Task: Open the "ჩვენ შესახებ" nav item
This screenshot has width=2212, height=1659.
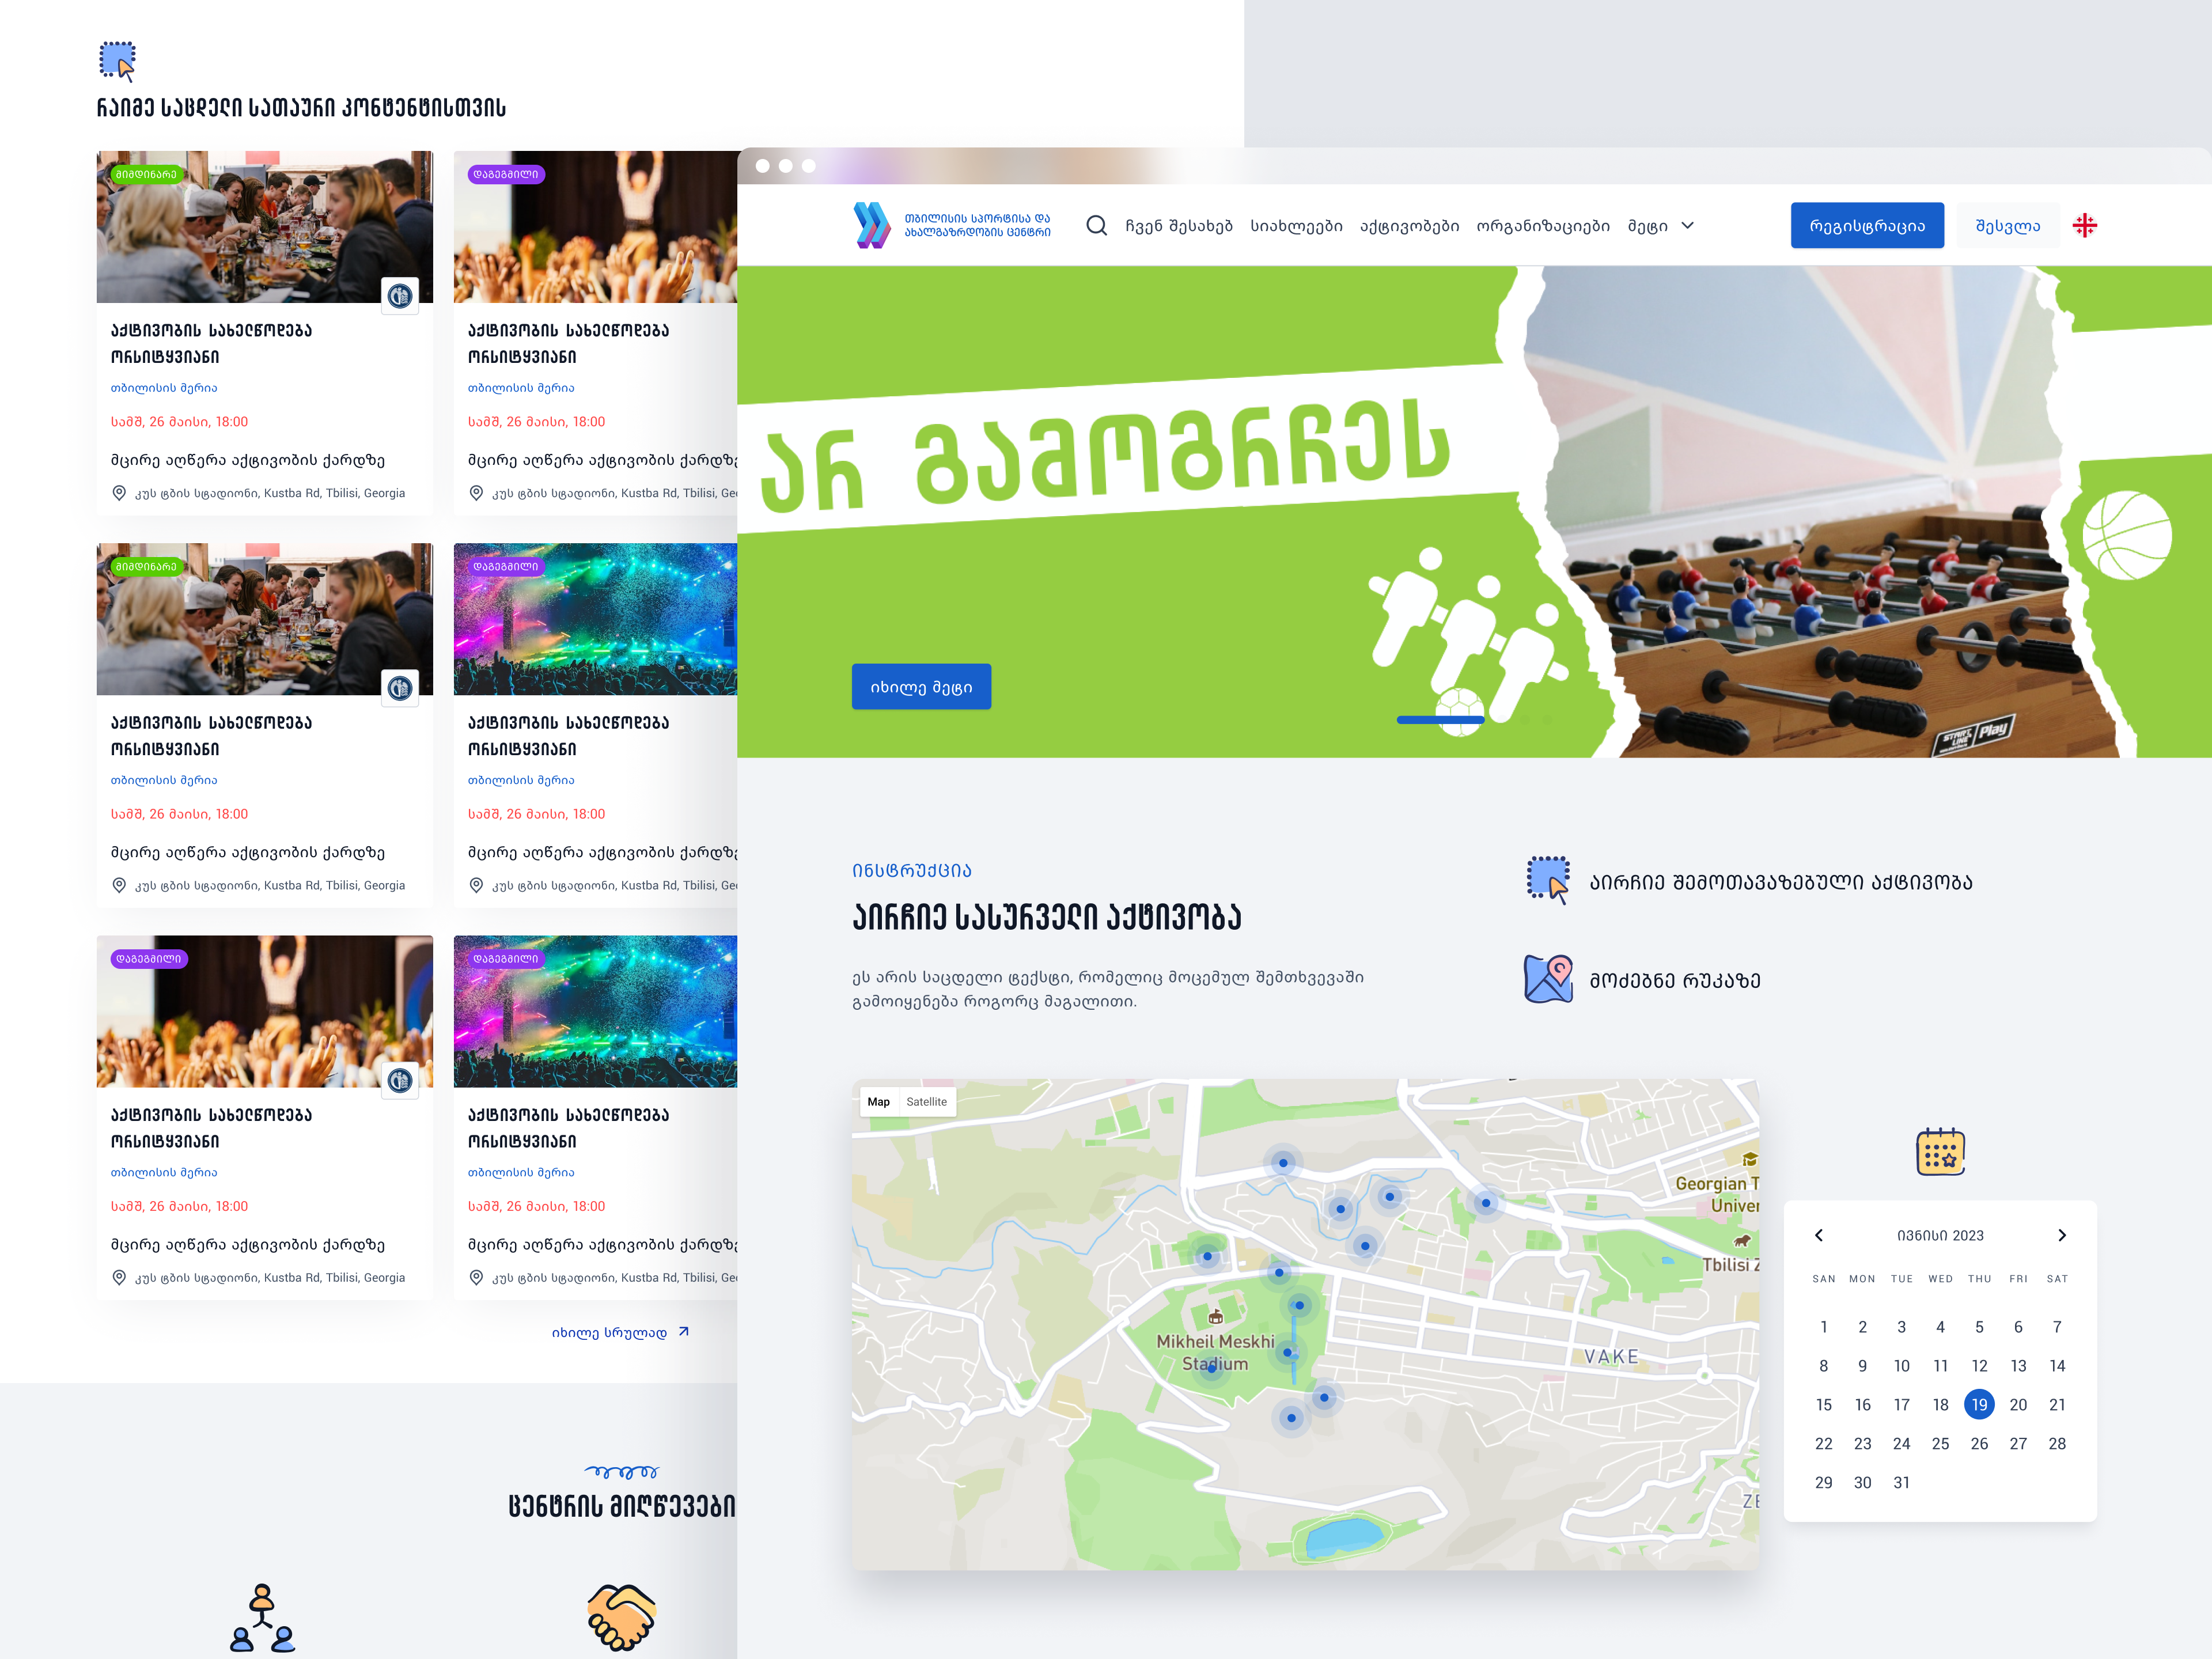Action: (x=1178, y=226)
